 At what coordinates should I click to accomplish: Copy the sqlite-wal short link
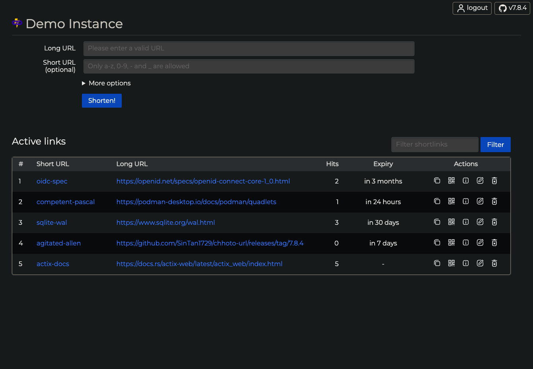tap(437, 222)
